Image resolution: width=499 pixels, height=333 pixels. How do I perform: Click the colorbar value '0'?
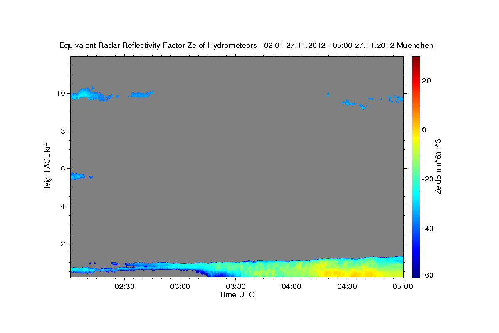click(x=425, y=130)
